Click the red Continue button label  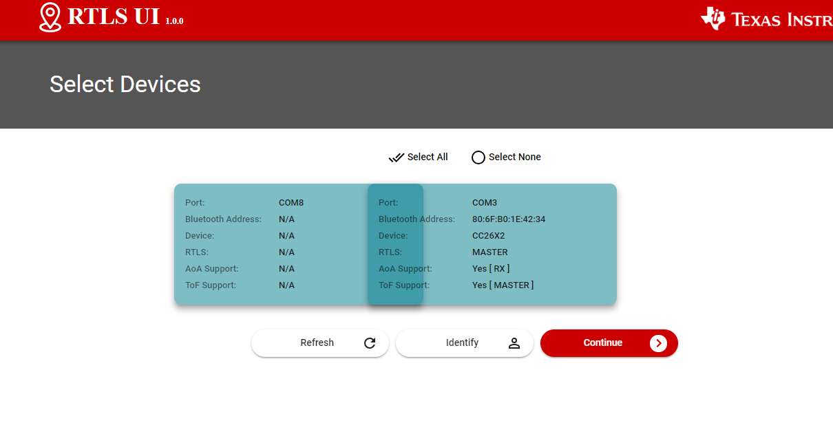(602, 342)
